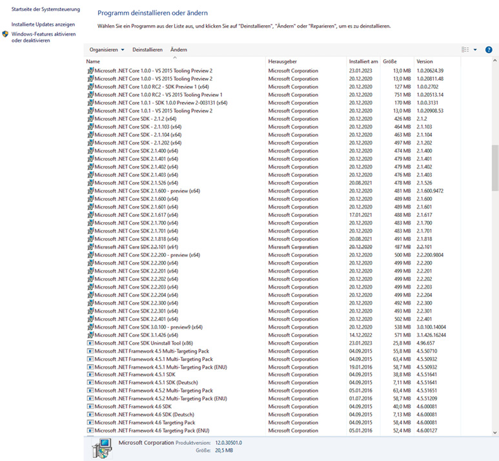Select Microsoft .NET Core SDK 2.1.403 (x64)
Screen dimensions: 499x461
click(136, 174)
